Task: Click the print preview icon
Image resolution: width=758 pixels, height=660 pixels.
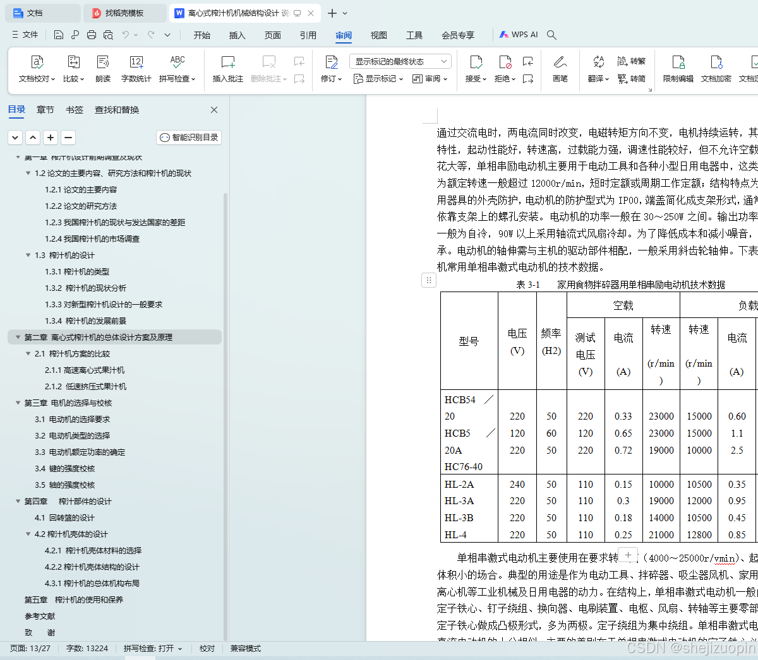Action: (x=108, y=35)
